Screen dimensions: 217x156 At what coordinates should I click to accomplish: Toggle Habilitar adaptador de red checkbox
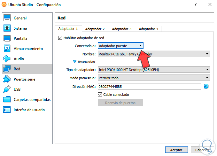point(60,38)
